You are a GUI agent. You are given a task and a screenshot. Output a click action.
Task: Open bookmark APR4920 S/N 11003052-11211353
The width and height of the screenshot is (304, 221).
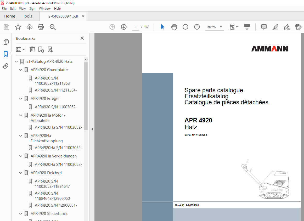[x=52, y=81]
